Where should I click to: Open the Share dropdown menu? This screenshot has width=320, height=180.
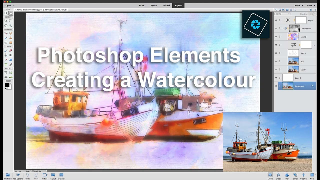(x=310, y=5)
